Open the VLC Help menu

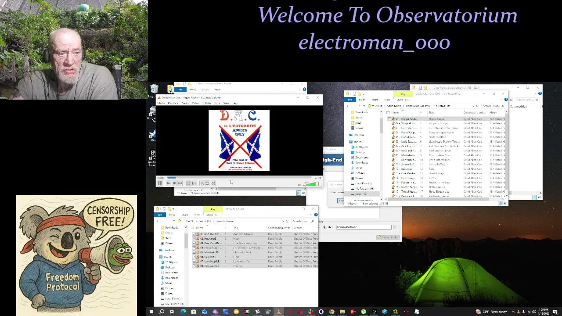(235, 103)
